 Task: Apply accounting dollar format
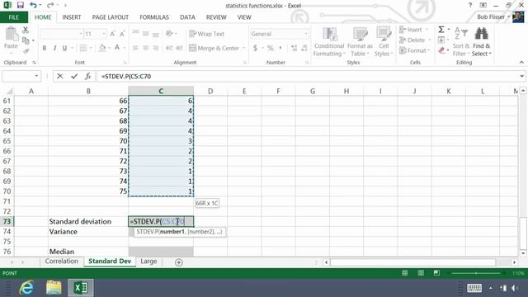(x=255, y=48)
